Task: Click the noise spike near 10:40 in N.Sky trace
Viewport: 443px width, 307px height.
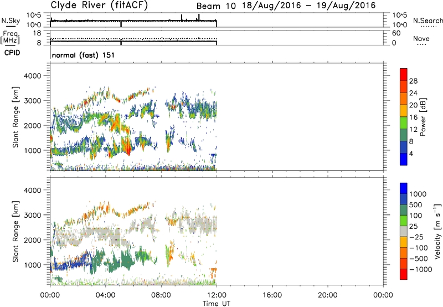Action: coord(199,17)
